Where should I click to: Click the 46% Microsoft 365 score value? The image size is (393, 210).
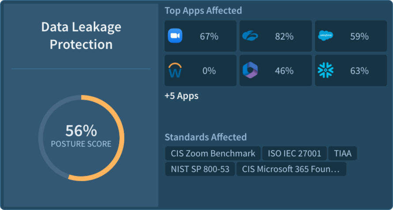pos(284,71)
